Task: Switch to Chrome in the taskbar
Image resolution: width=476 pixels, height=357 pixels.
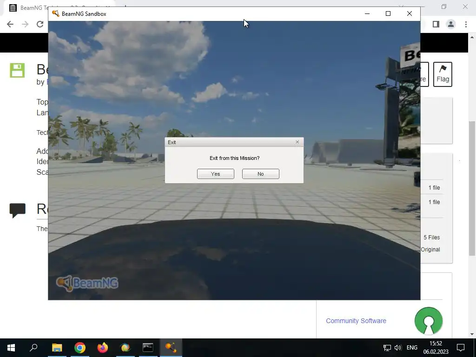Action: point(80,348)
